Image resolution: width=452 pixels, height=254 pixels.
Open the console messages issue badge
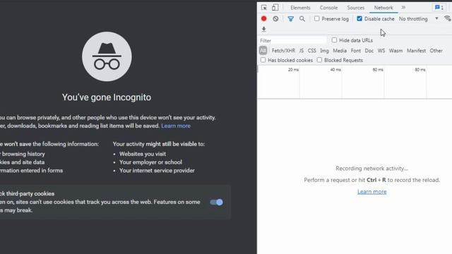coord(439,8)
